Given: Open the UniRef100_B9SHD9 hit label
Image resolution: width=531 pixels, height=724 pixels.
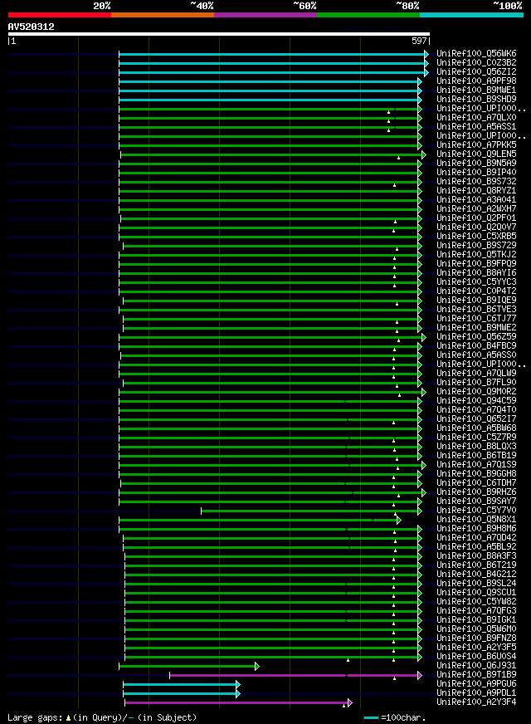Looking at the screenshot, I should (x=476, y=100).
